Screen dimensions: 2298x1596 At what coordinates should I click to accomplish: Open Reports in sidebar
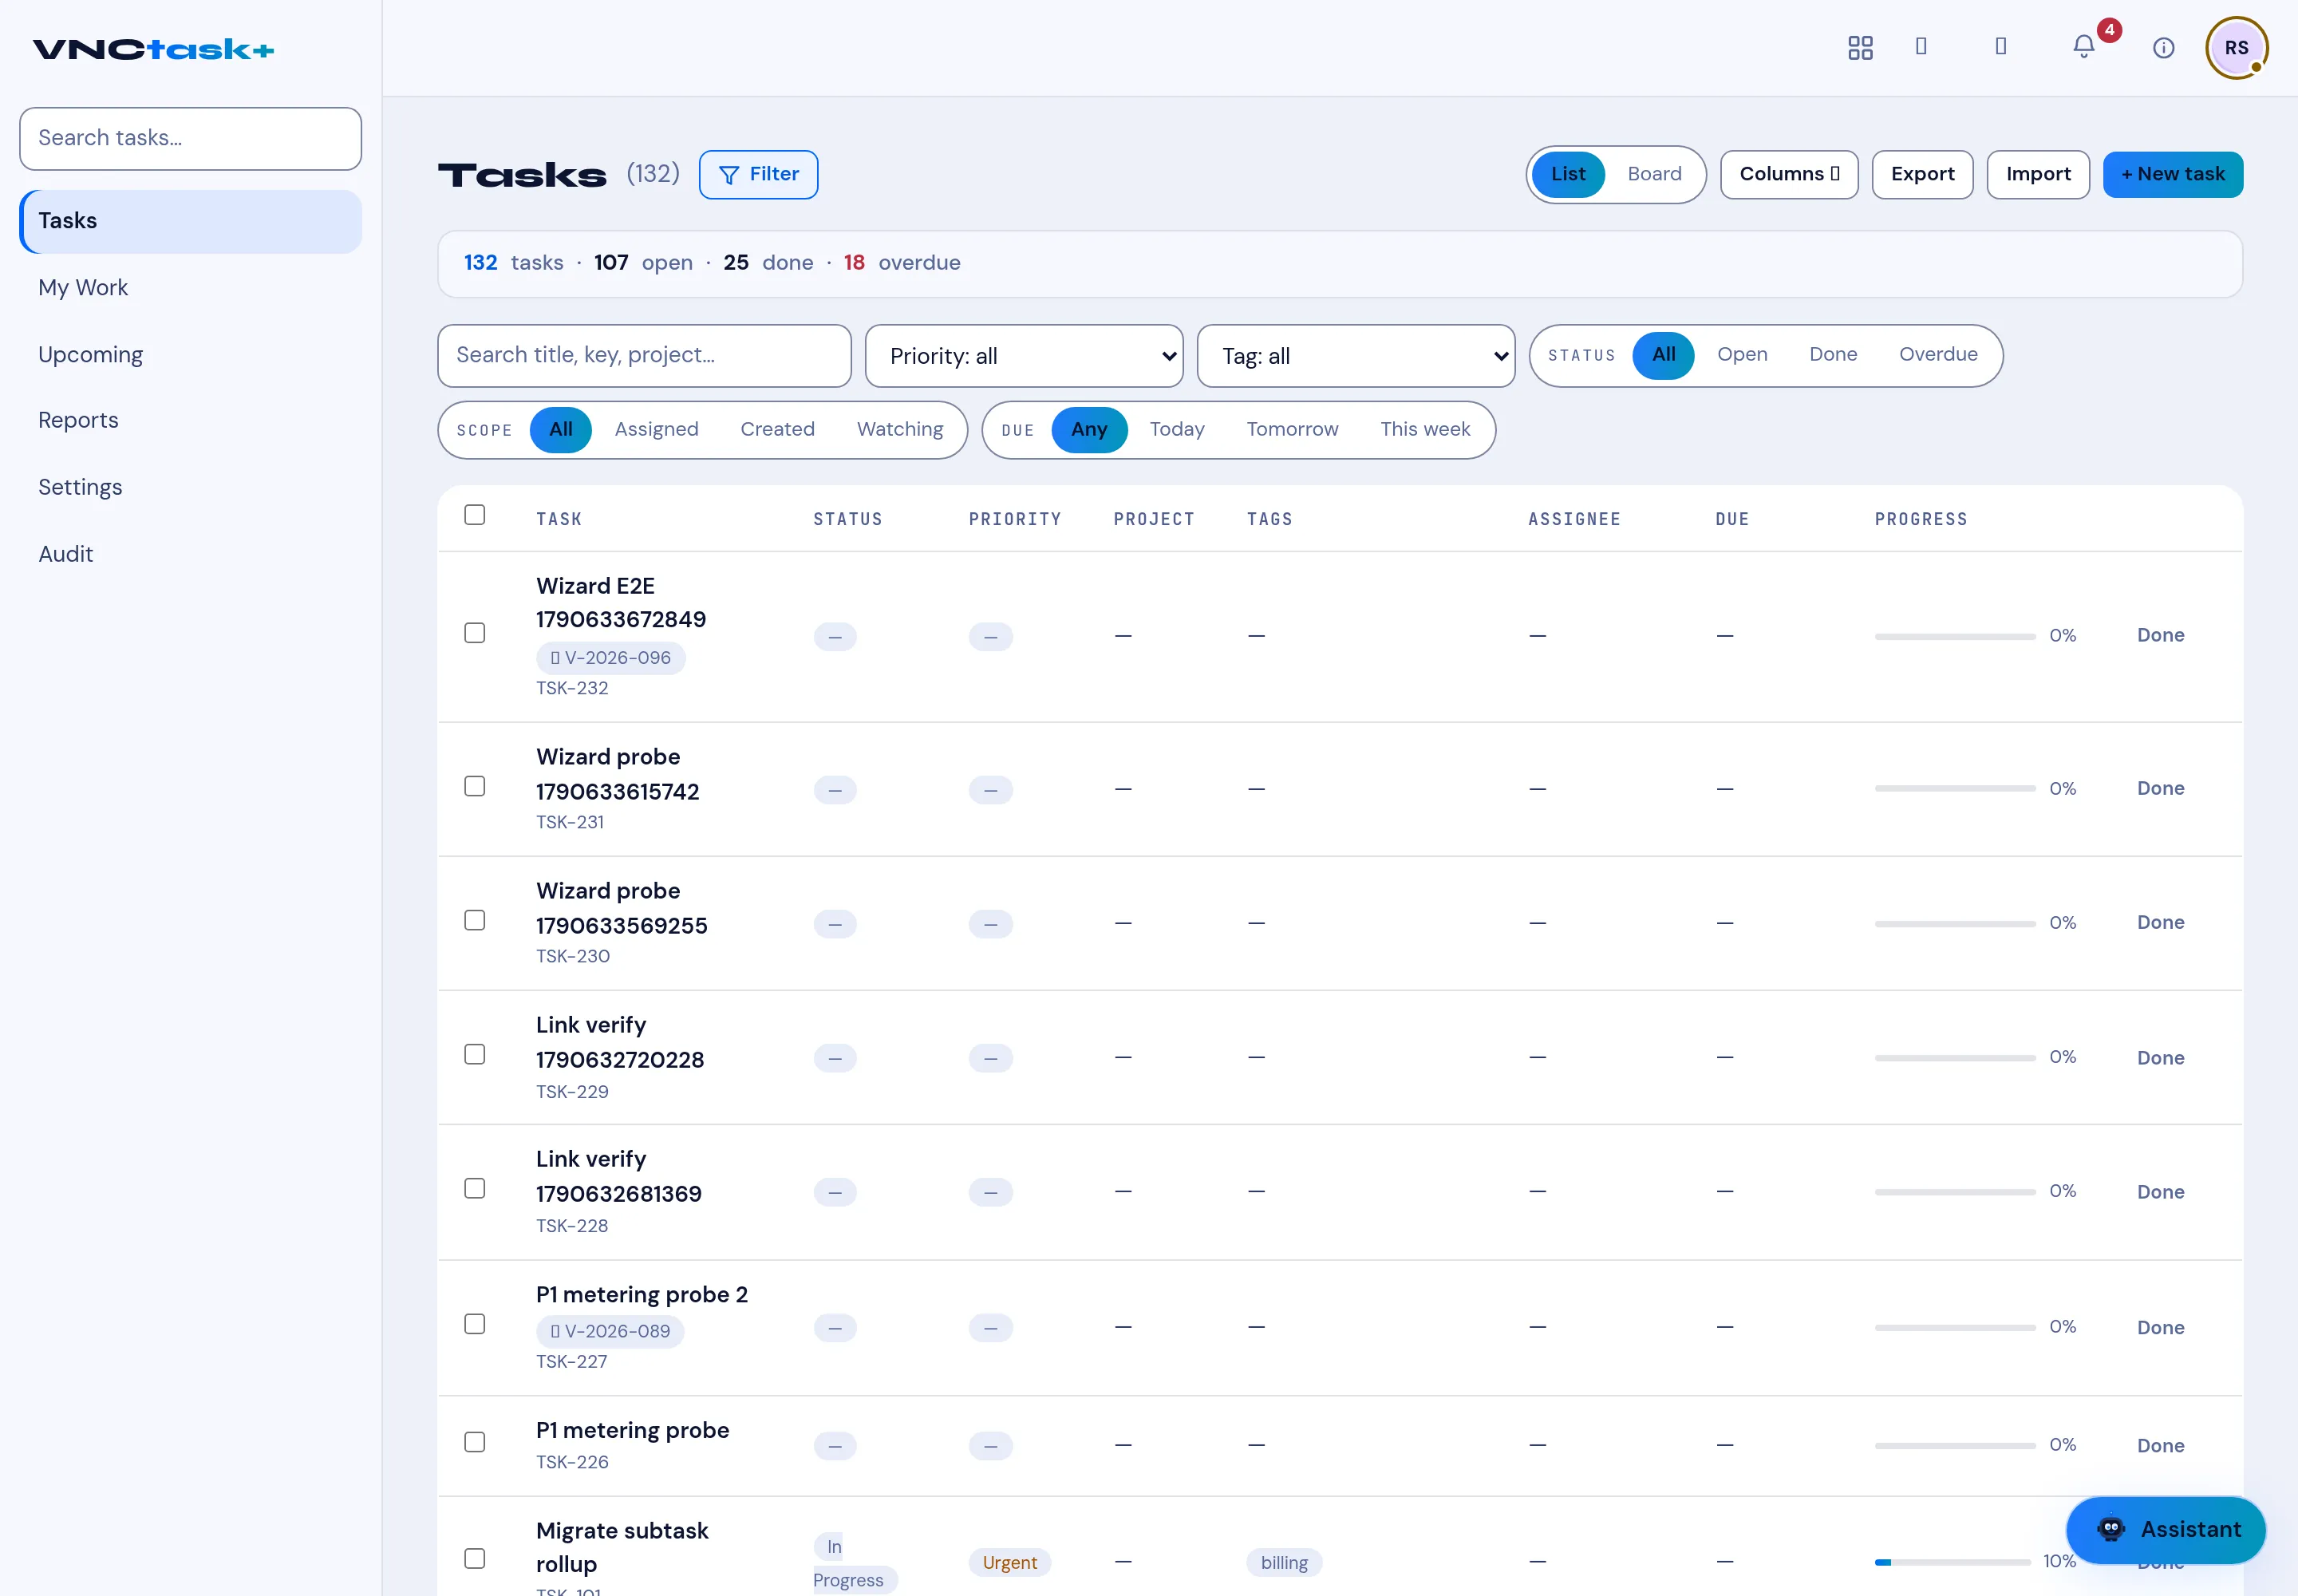point(190,420)
